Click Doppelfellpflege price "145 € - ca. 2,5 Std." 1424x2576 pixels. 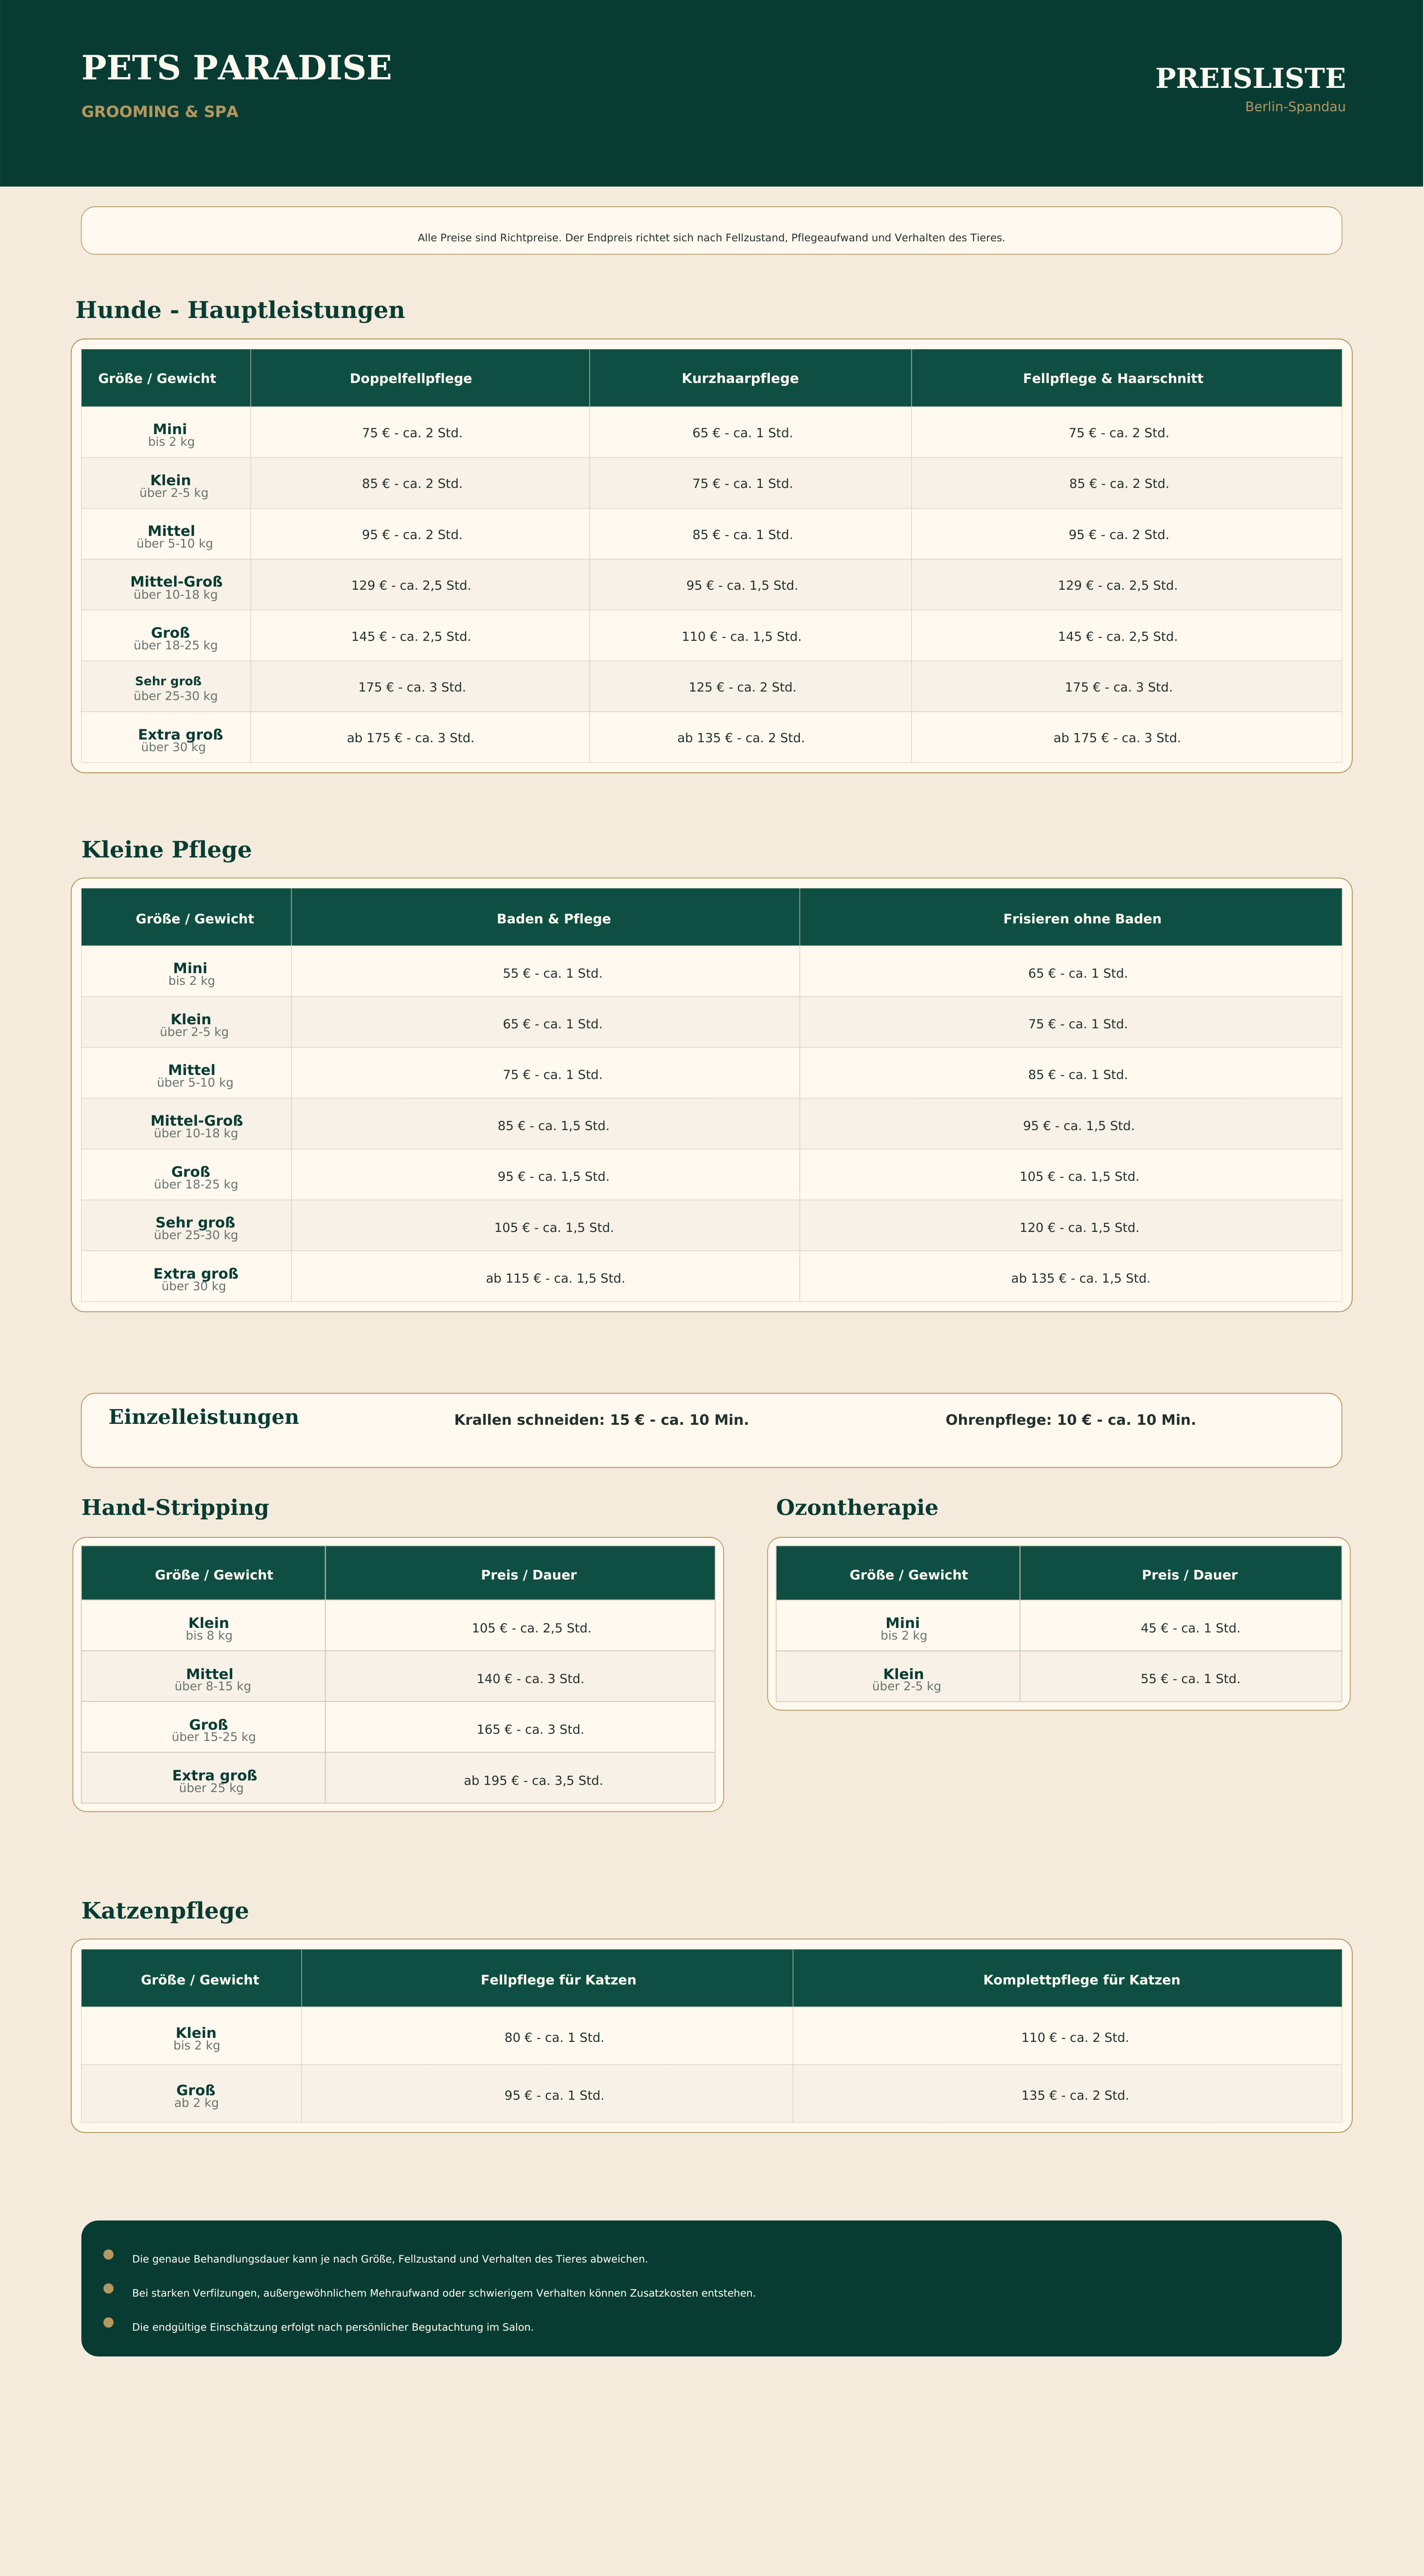click(x=411, y=637)
